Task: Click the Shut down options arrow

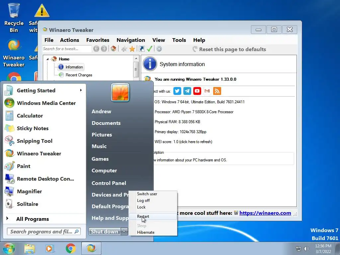Action: point(124,231)
